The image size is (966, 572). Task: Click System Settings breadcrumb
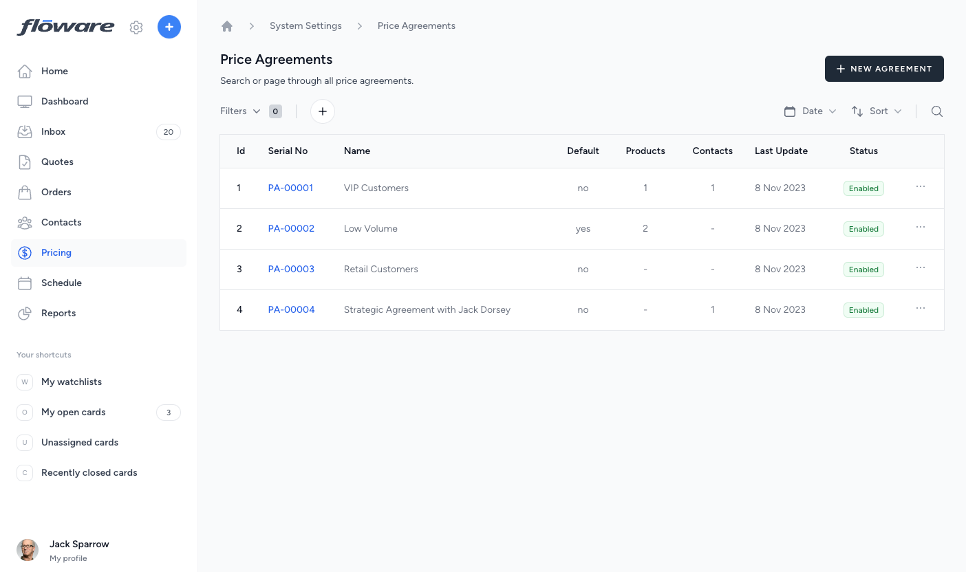click(305, 26)
